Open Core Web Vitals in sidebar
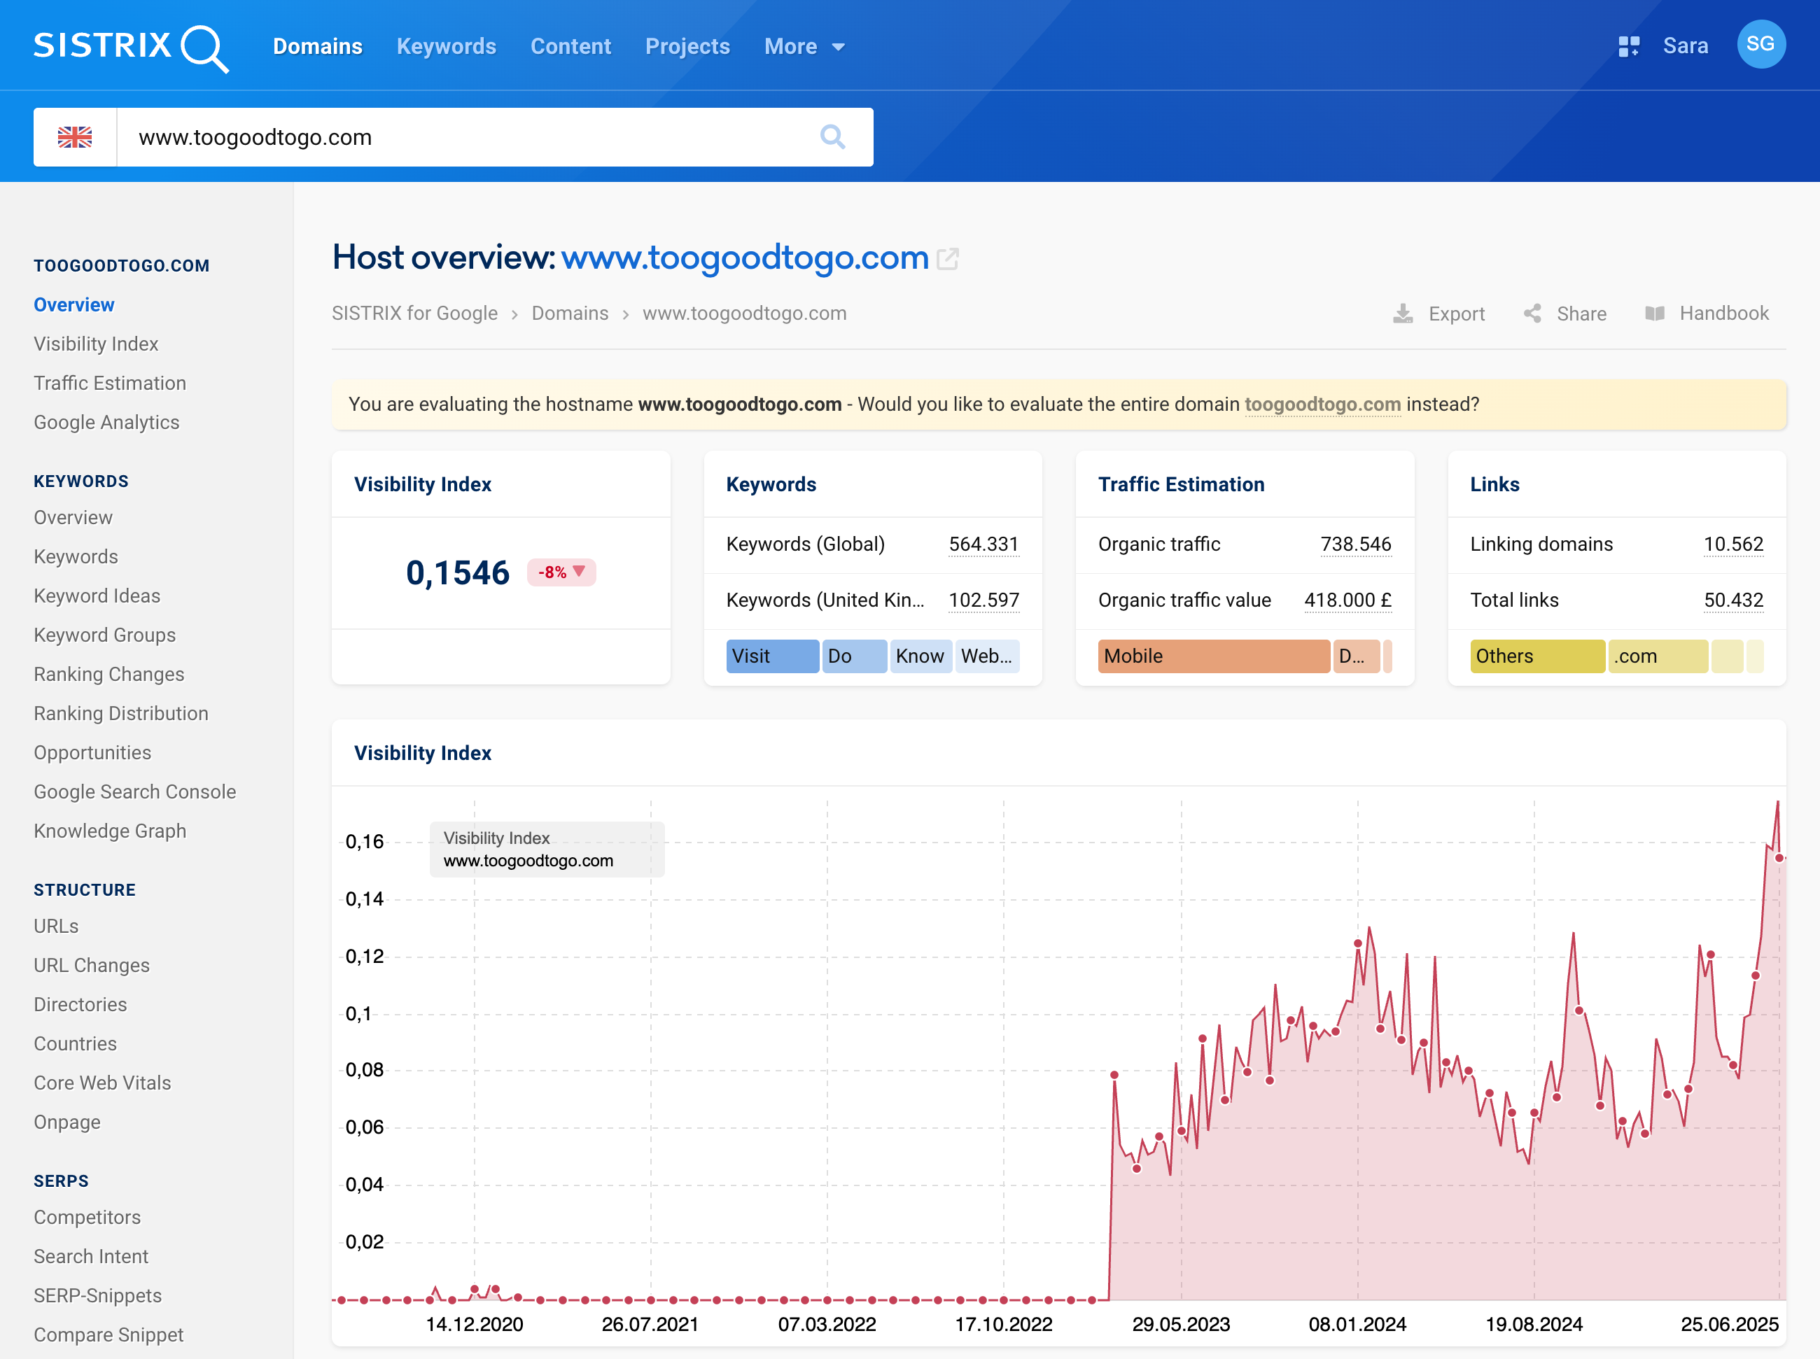1820x1359 pixels. [x=103, y=1083]
